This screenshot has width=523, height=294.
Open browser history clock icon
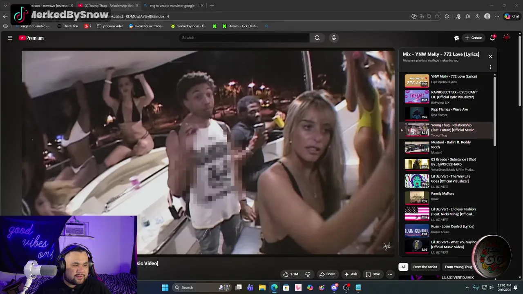point(477,16)
